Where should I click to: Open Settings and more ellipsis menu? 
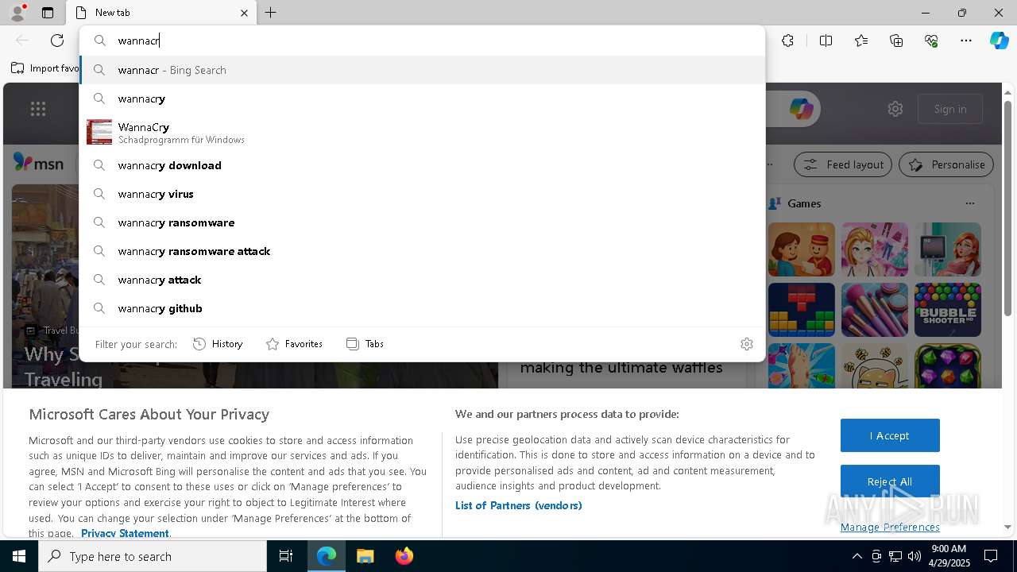[x=966, y=41]
